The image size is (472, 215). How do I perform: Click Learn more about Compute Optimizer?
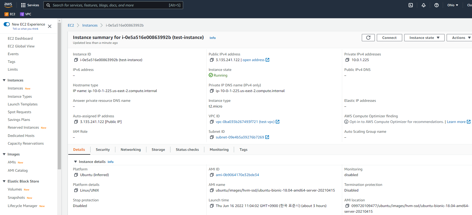[456, 122]
